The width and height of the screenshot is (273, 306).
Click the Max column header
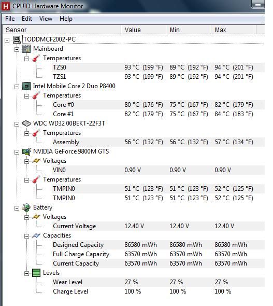[x=234, y=30]
